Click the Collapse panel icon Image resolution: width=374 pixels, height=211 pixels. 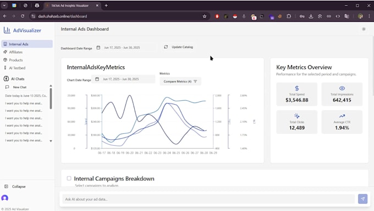click(x=7, y=186)
